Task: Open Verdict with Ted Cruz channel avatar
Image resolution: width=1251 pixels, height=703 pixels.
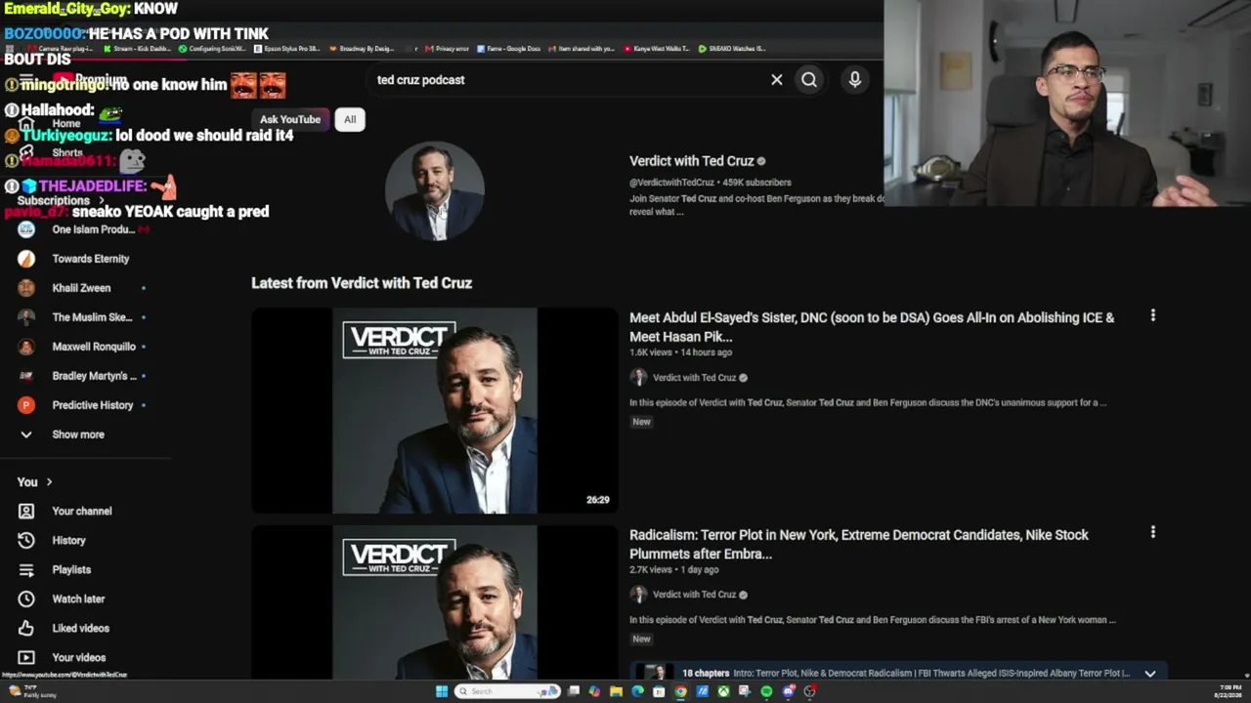Action: pos(435,191)
